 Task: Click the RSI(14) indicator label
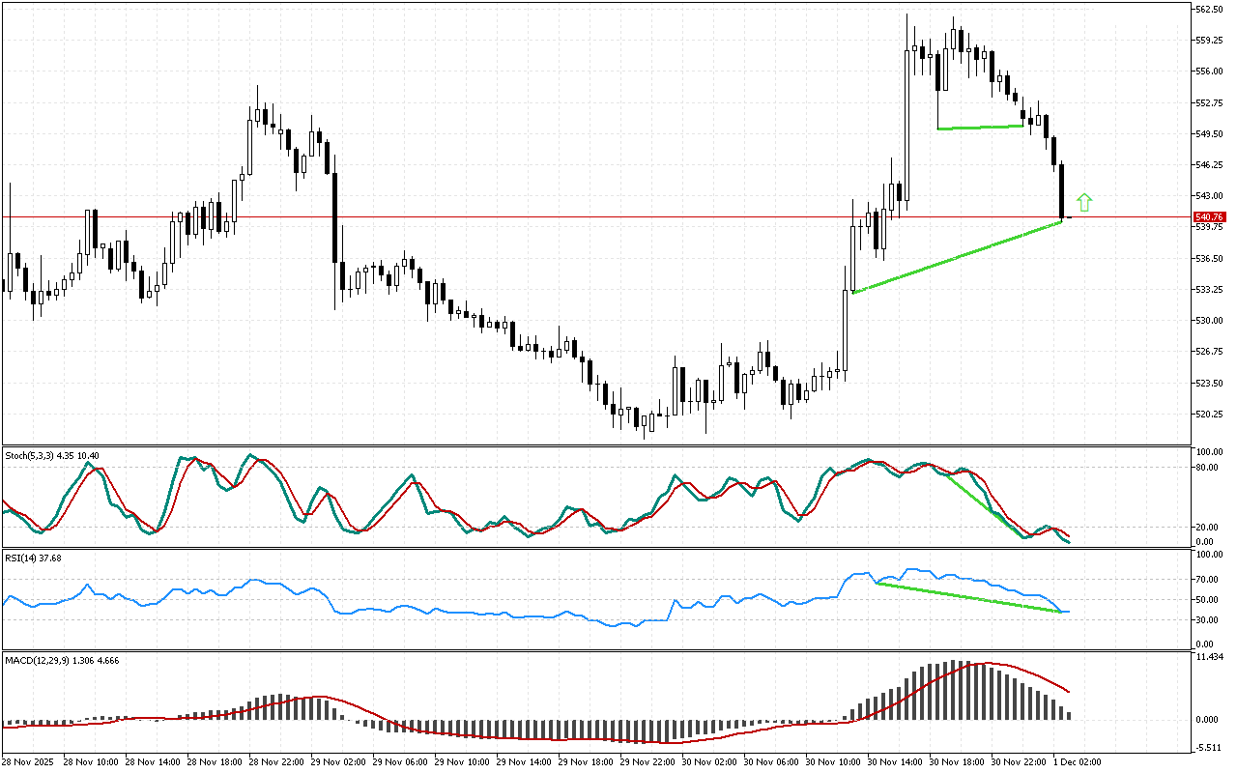coord(35,558)
